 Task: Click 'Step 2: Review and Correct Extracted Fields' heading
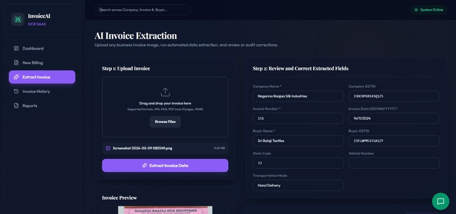[300, 68]
